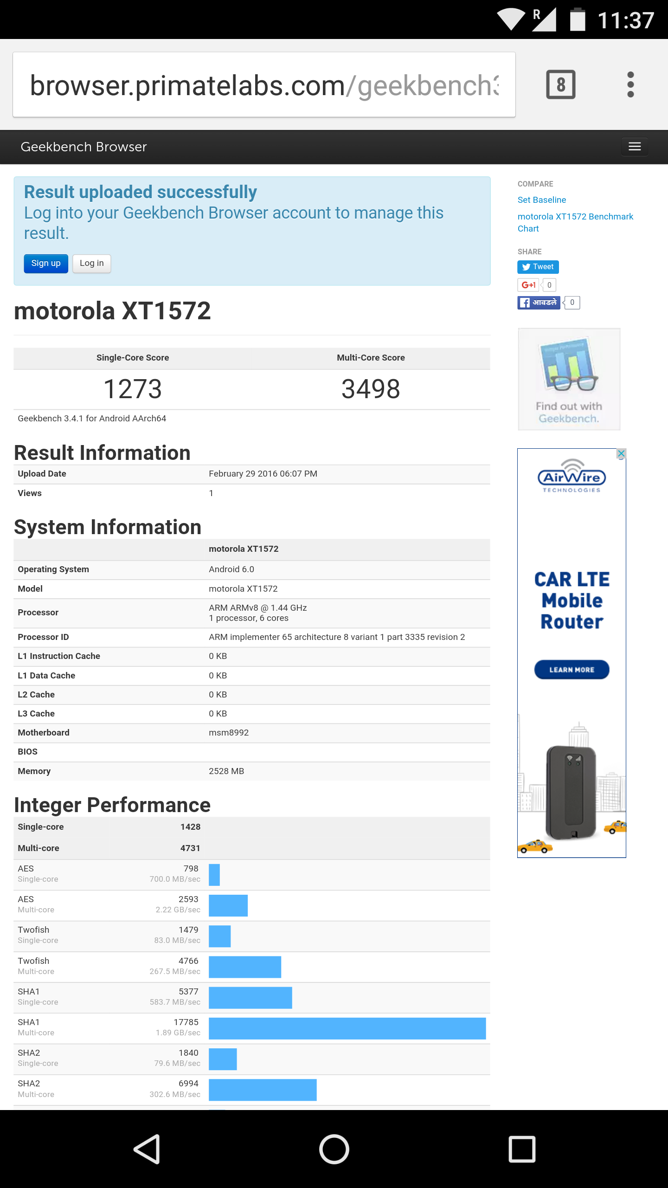Click Geekbench 3.4.1 for Android AArch64 text
This screenshot has height=1188, width=668.
pos(92,419)
